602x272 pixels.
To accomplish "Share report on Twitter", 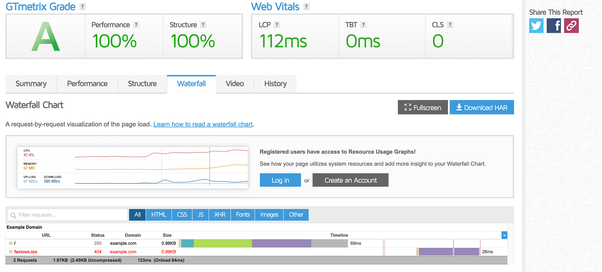I will pos(536,25).
